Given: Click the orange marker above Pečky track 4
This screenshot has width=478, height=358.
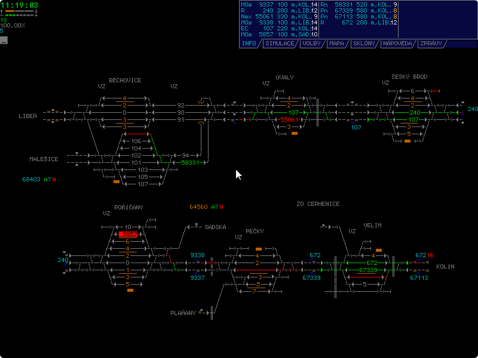Looking at the screenshot, I should (x=259, y=249).
